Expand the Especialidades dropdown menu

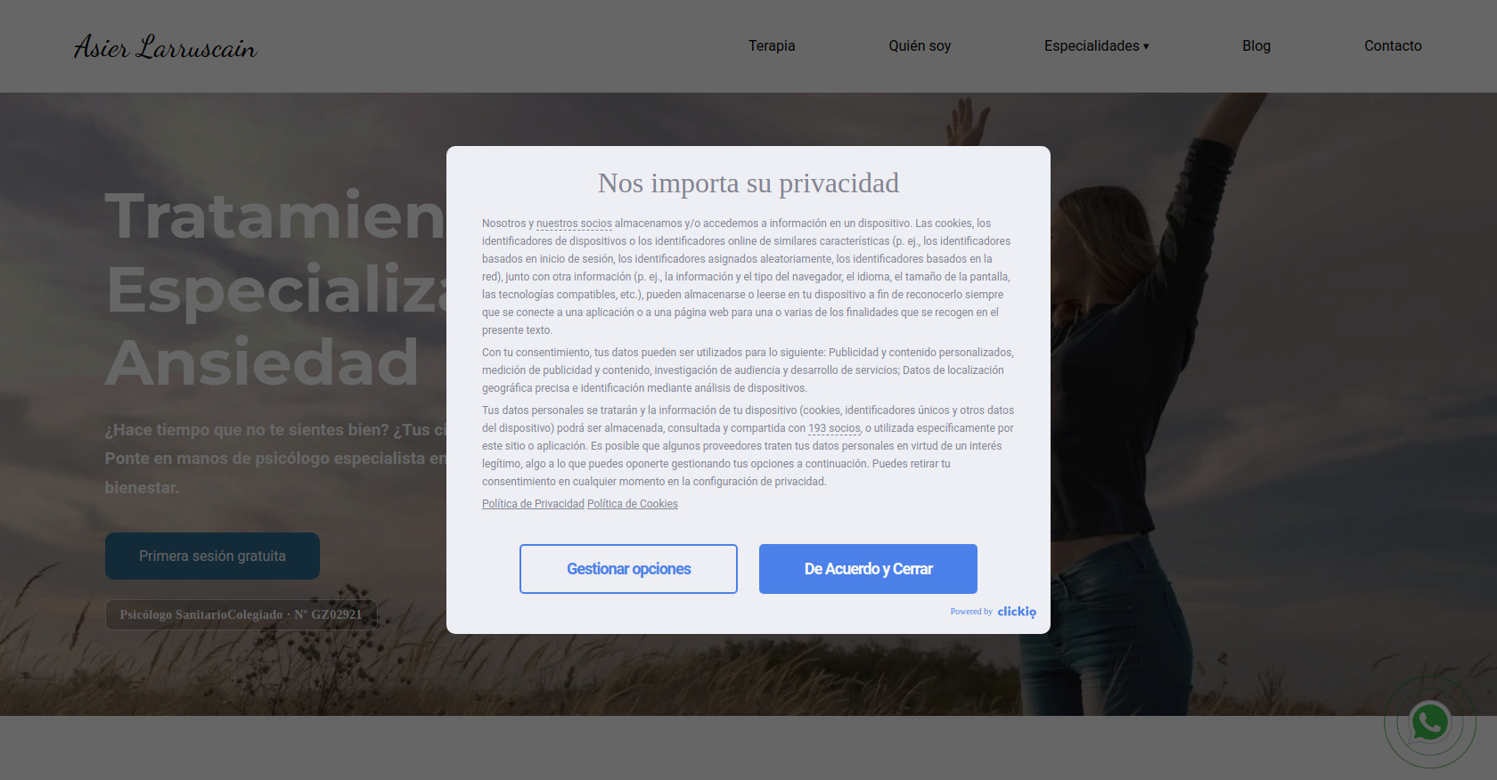point(1096,45)
